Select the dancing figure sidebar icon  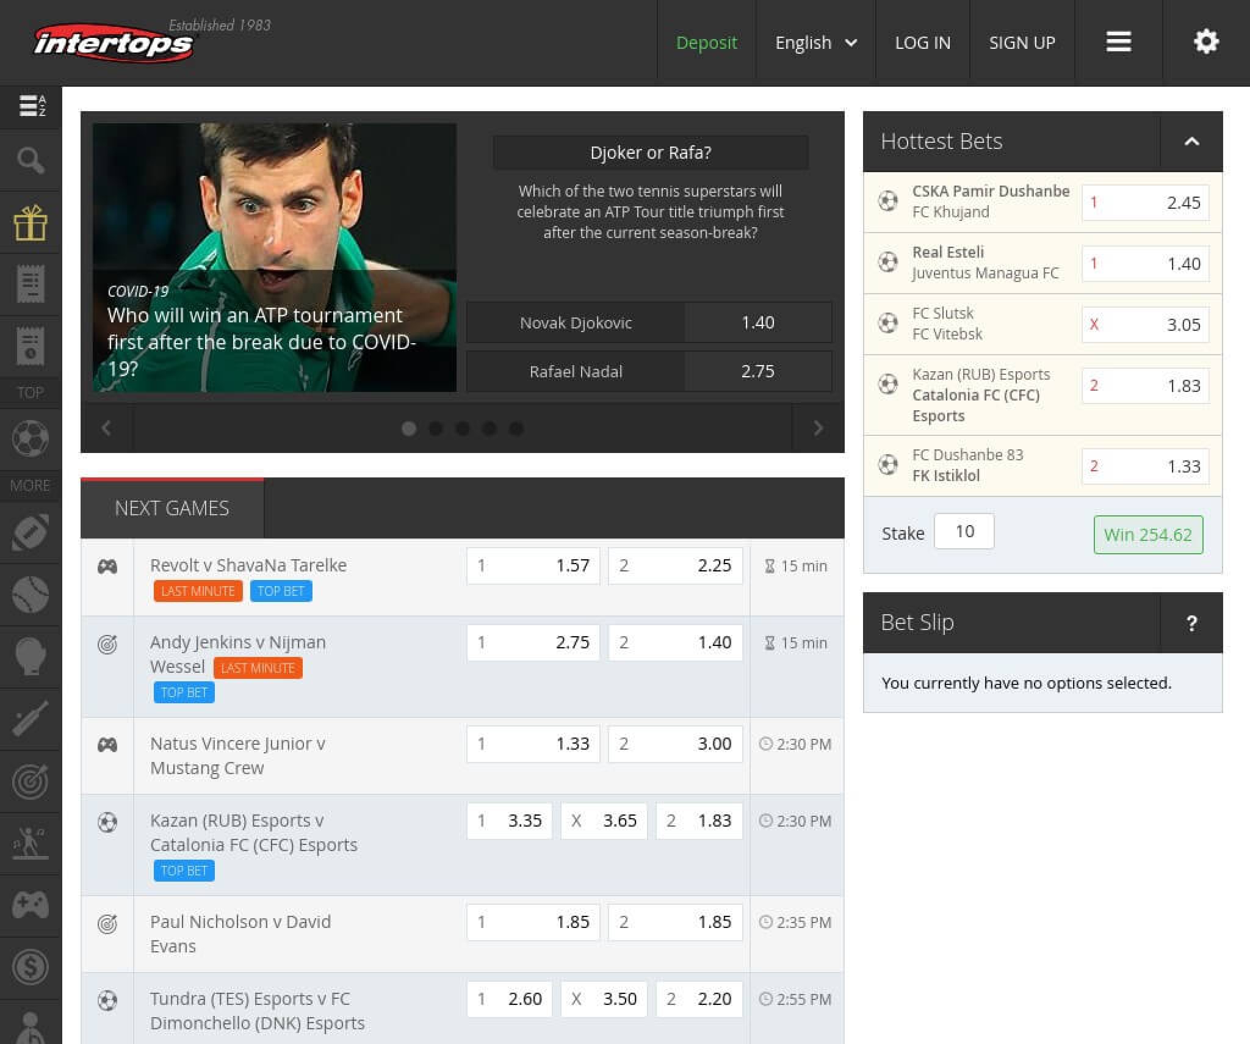[31, 843]
